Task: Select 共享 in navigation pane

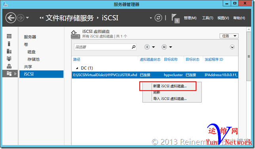Action: point(28,67)
